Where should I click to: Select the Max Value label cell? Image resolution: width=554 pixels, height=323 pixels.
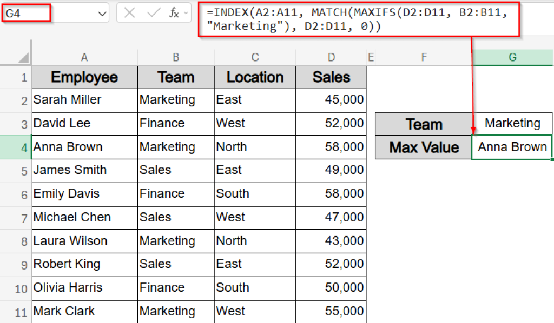tap(423, 147)
